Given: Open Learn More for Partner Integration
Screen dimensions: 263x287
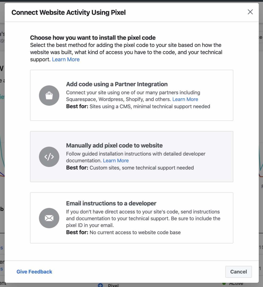Looking at the screenshot, I should [185, 99].
